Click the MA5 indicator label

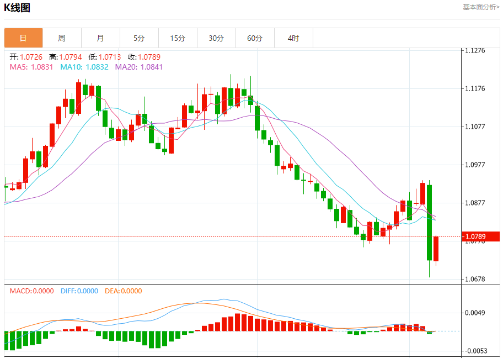coord(31,67)
